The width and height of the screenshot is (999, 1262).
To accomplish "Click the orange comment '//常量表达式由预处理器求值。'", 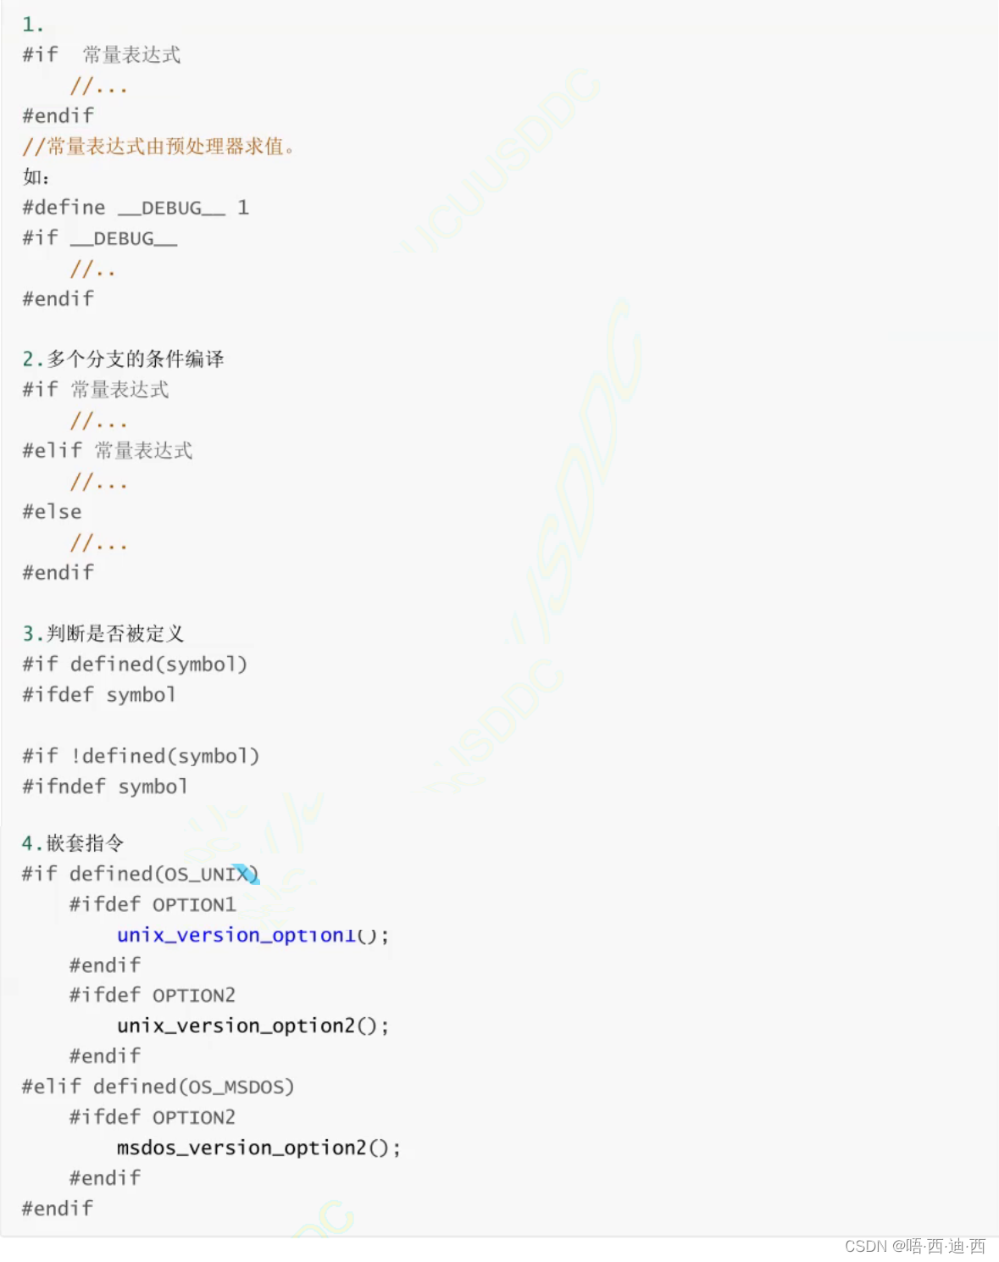I will point(158,147).
